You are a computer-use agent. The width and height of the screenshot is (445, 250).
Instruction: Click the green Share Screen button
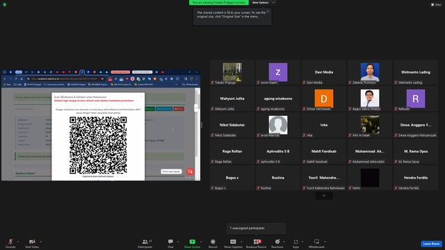point(192,243)
